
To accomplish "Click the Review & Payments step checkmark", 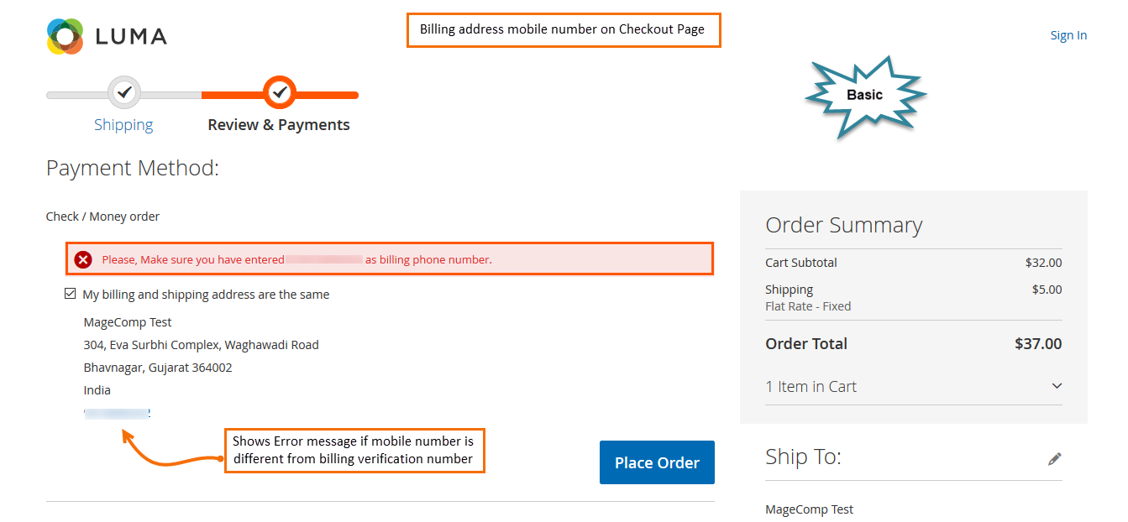I will 281,91.
